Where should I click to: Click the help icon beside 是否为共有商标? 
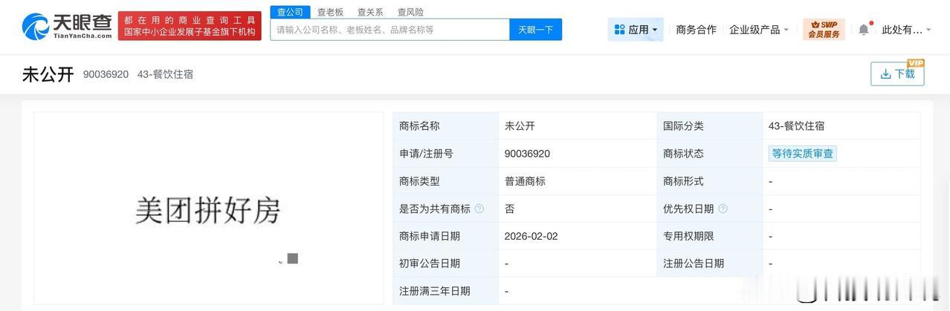pos(479,209)
